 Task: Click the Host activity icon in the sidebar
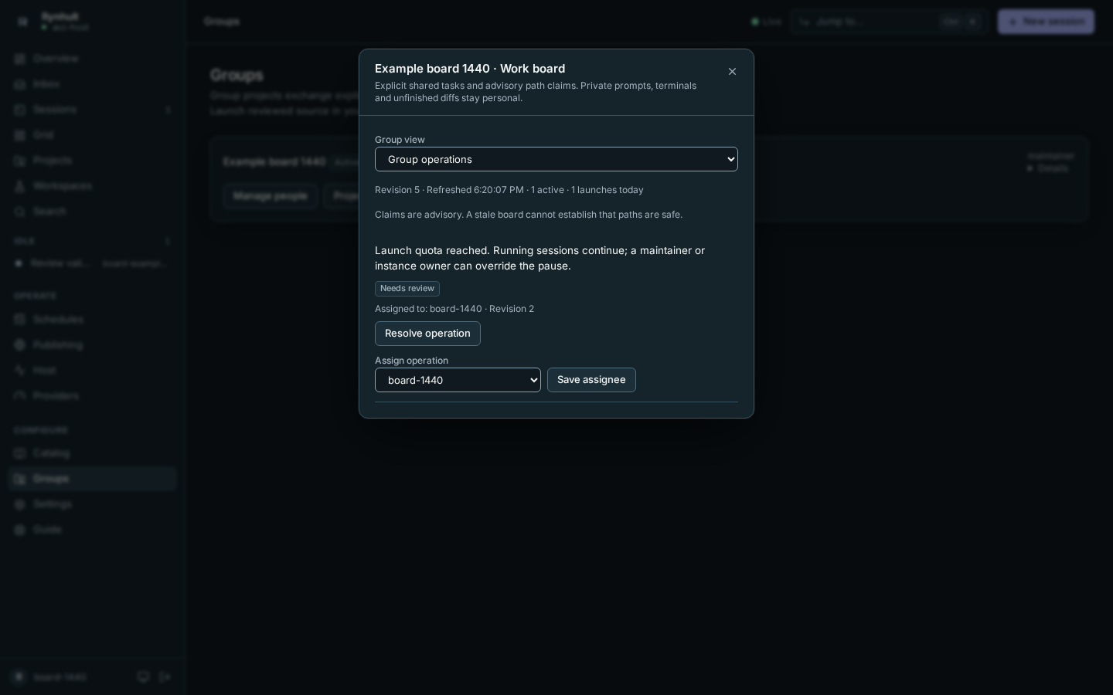[x=20, y=371]
